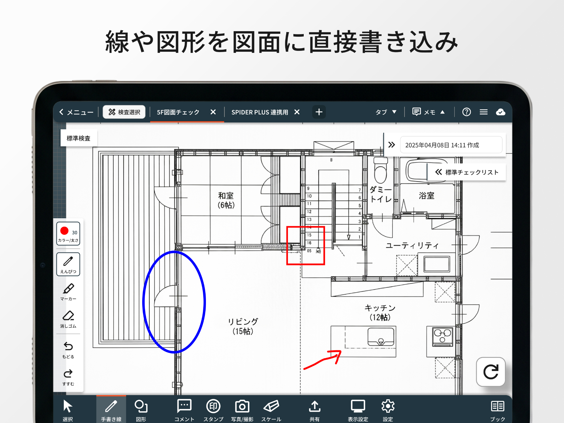564x423 pixels.
Task: Open the スタンプ stamp tool
Action: tap(213, 410)
